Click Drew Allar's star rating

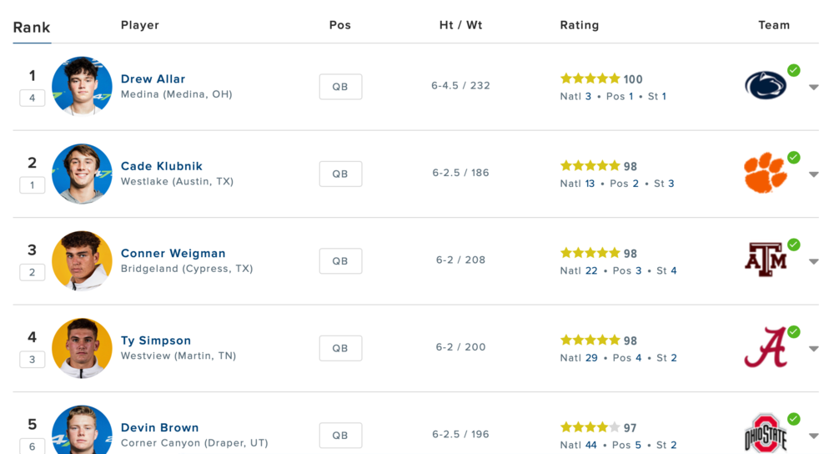pos(590,78)
